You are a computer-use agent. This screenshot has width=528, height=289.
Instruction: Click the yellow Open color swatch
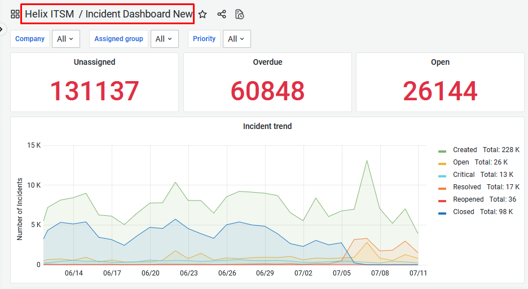click(442, 164)
